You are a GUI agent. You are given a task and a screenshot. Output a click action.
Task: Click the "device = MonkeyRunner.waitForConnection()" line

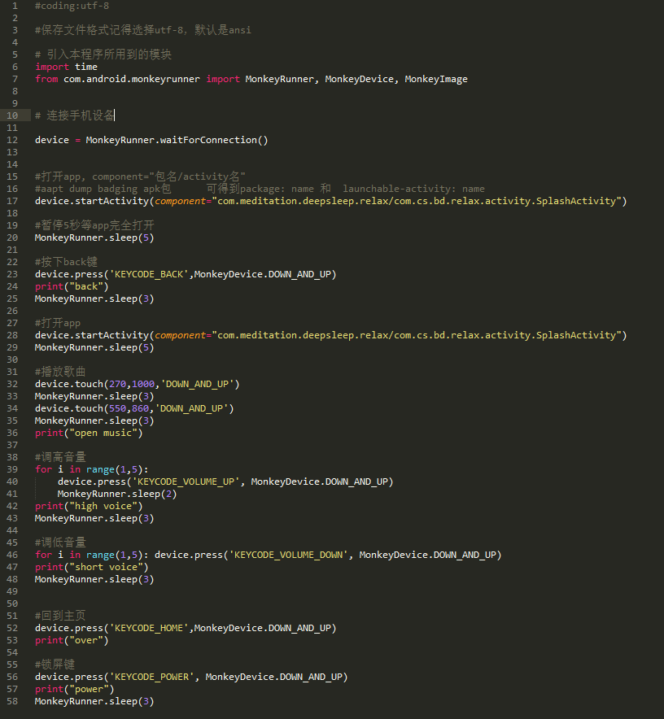coord(151,141)
